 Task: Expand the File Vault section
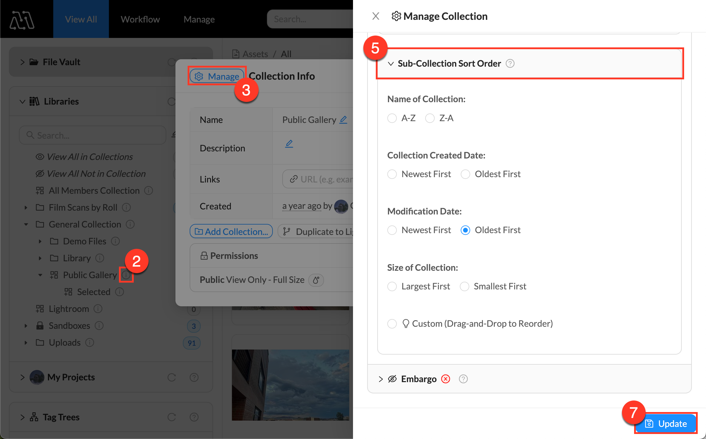click(x=22, y=62)
